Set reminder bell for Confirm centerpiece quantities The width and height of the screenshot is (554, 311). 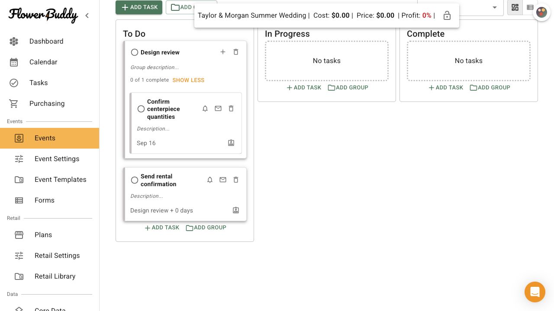[x=205, y=109]
